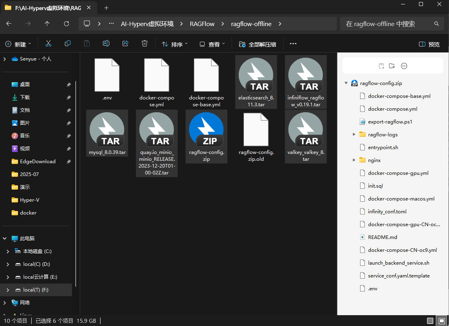Click the PC icon in address bar

87,24
